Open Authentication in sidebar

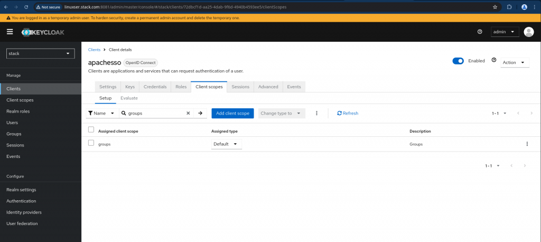pyautogui.click(x=41, y=201)
